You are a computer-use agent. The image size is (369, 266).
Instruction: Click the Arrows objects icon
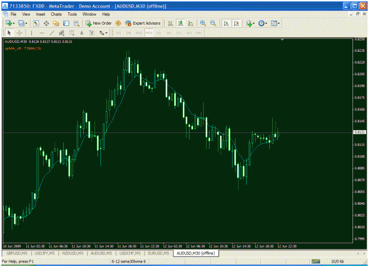click(102, 33)
